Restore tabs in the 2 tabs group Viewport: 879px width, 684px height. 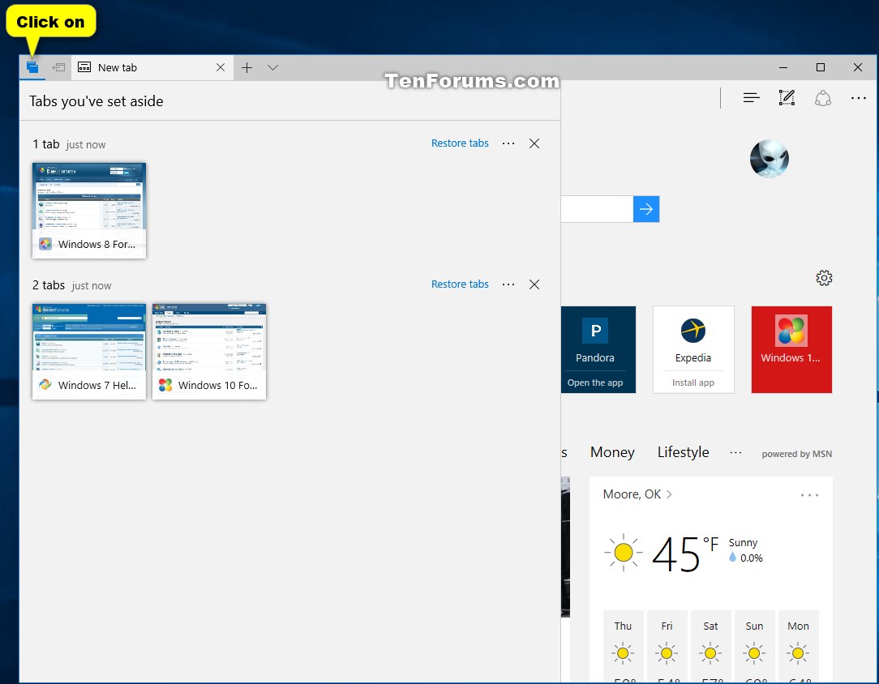coord(460,284)
